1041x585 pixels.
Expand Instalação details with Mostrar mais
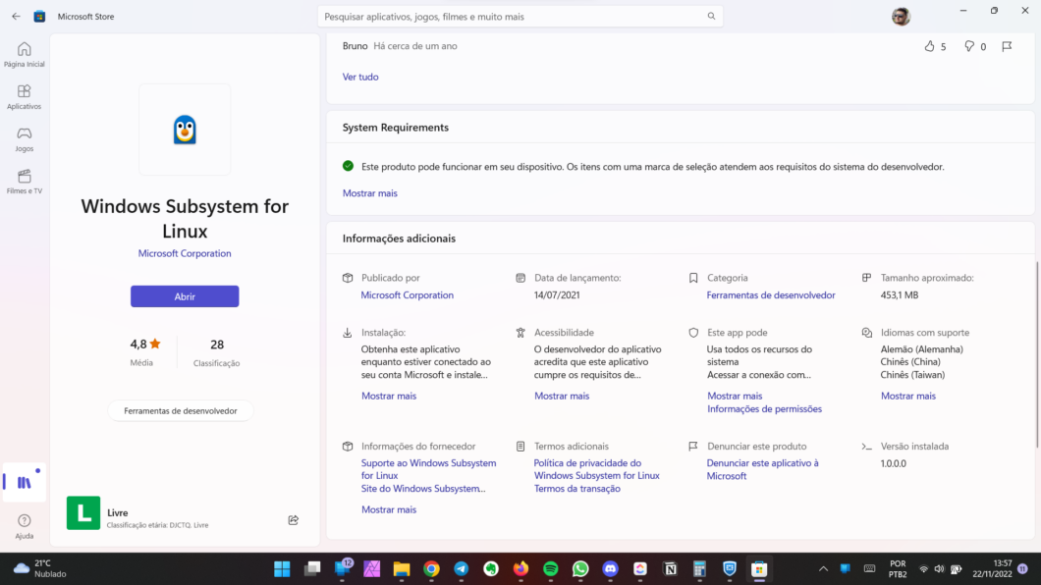(389, 396)
